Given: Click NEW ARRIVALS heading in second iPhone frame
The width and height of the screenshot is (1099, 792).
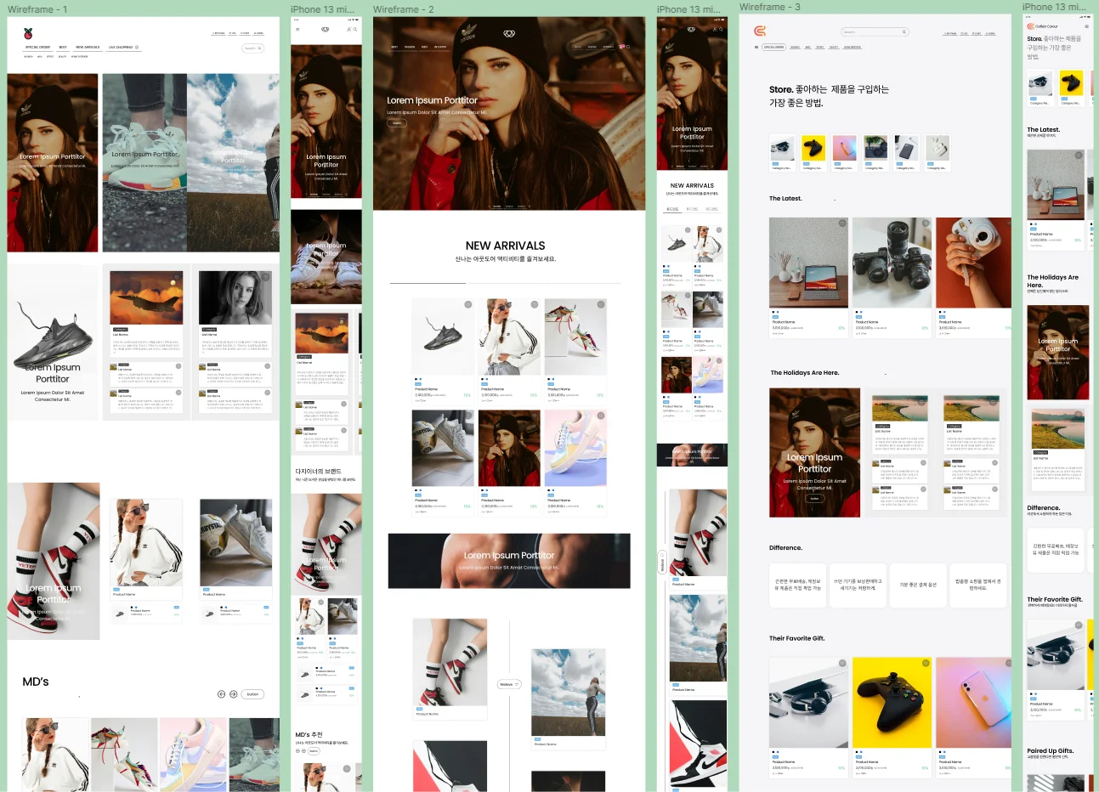Looking at the screenshot, I should pyautogui.click(x=692, y=185).
